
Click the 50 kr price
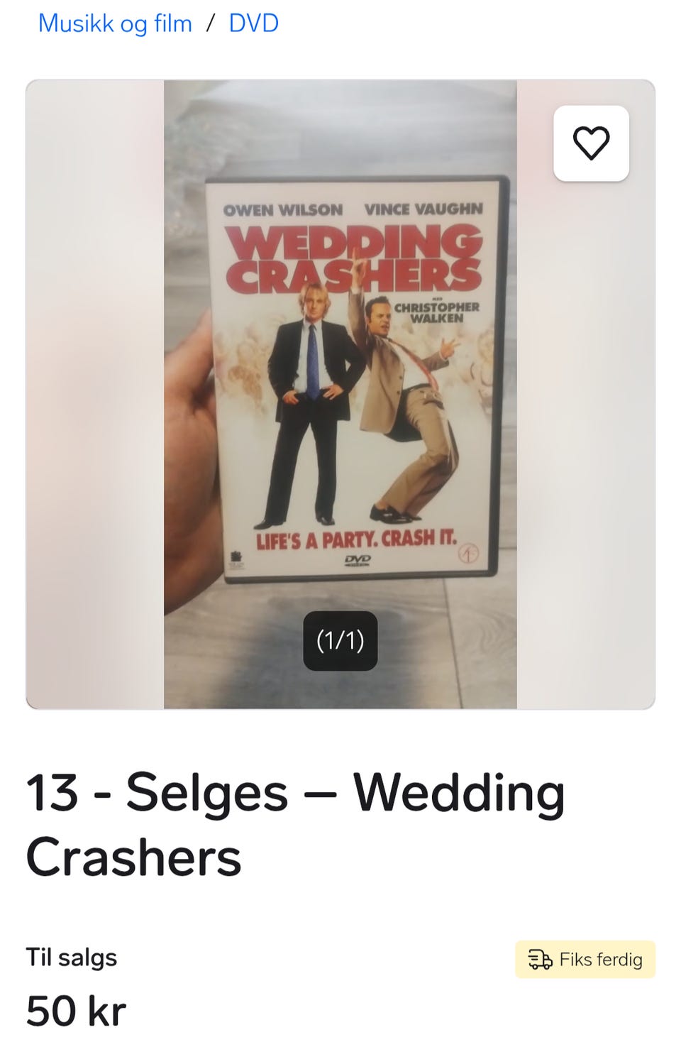click(x=76, y=1011)
